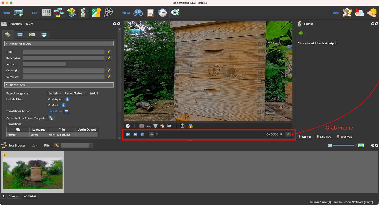Open the Tour Map editor icon

(x=71, y=12)
